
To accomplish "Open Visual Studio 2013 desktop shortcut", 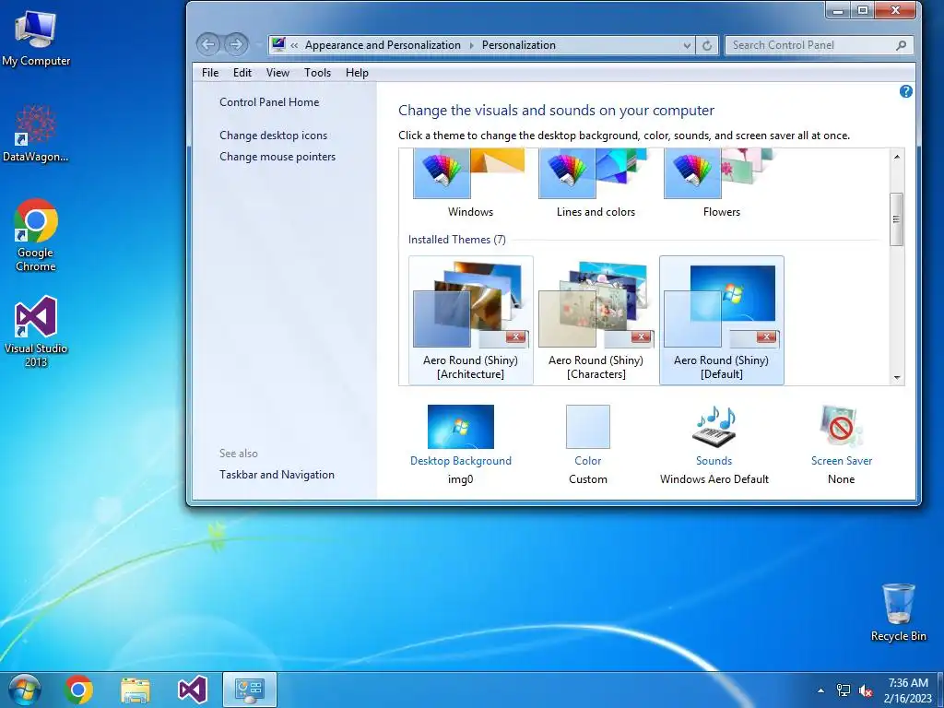I will (36, 331).
